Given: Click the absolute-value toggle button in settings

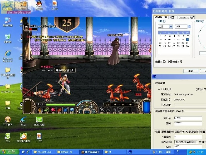Looking at the screenshot, I should tap(186, 142).
